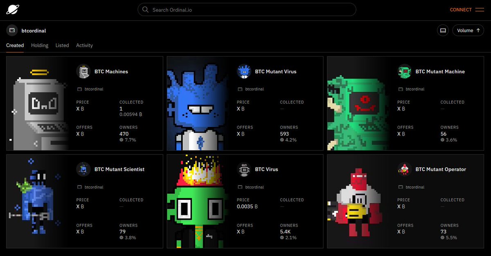Click the red BTC Mutant Operator artwork
Screen dimensions: 491x256
coord(358,201)
